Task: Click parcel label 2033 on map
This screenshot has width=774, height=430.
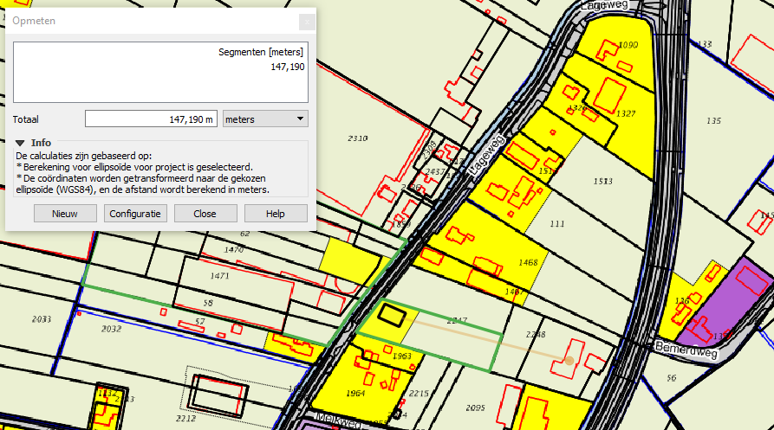Action: click(42, 319)
